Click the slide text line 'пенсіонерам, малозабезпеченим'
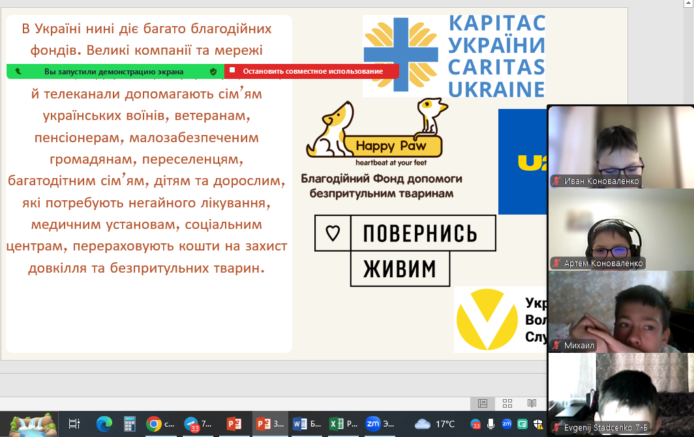694x437 pixels. tap(147, 138)
